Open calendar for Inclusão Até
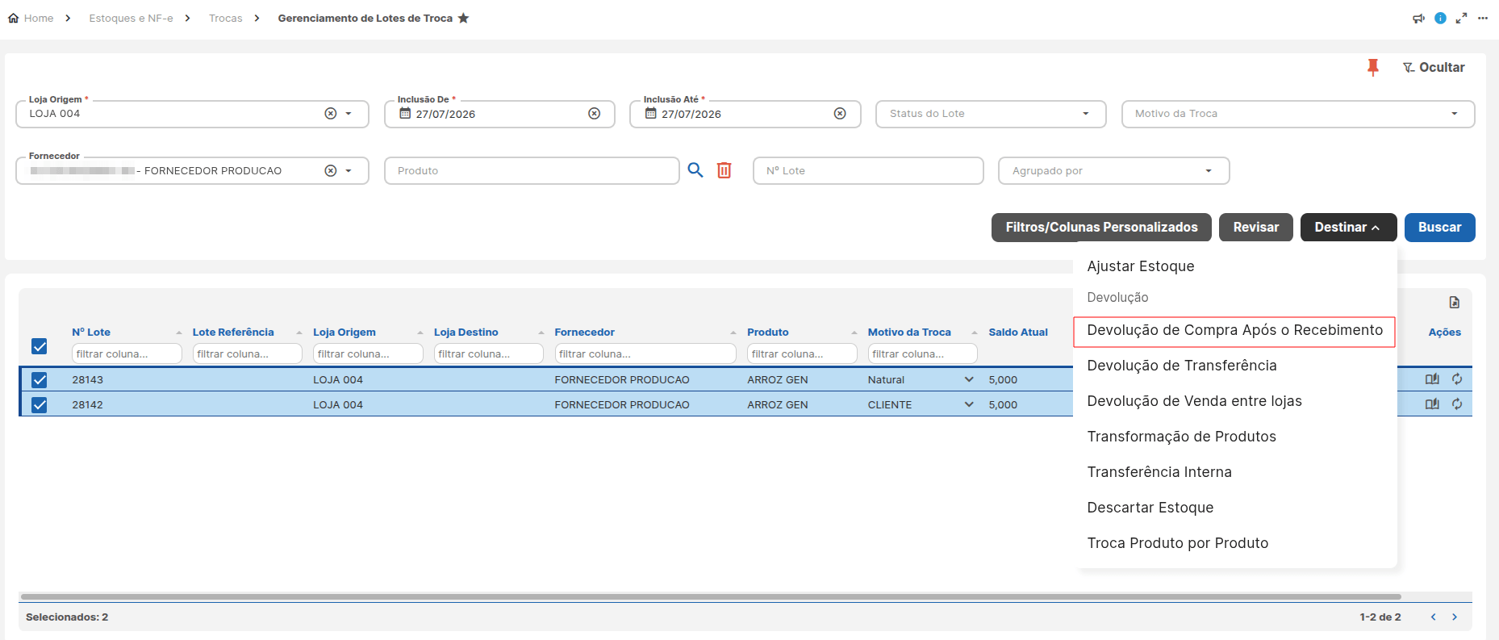 tap(650, 114)
